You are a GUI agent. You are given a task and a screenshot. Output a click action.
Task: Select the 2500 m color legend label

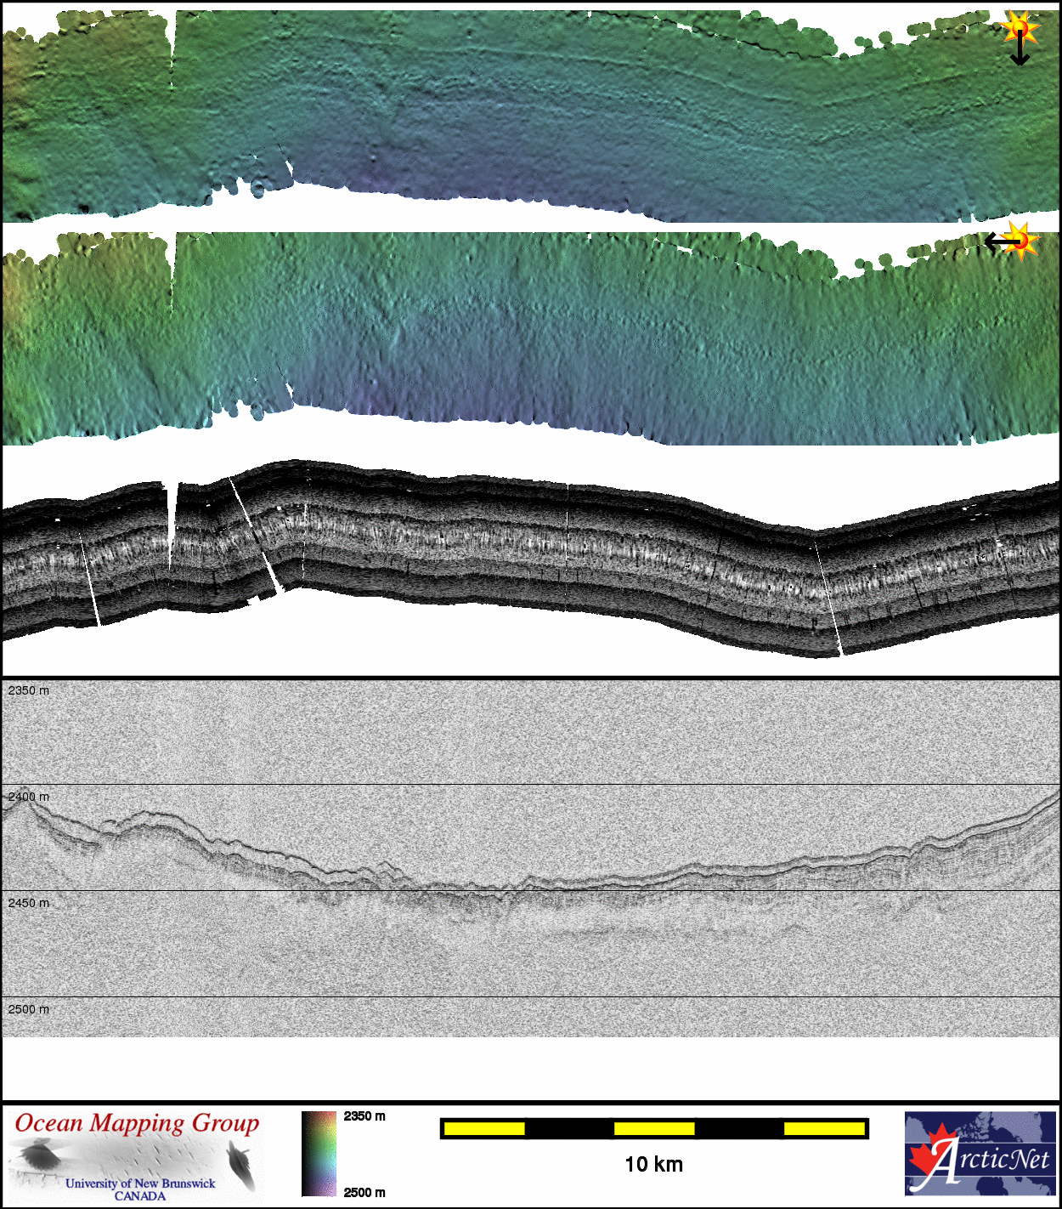tap(364, 1192)
